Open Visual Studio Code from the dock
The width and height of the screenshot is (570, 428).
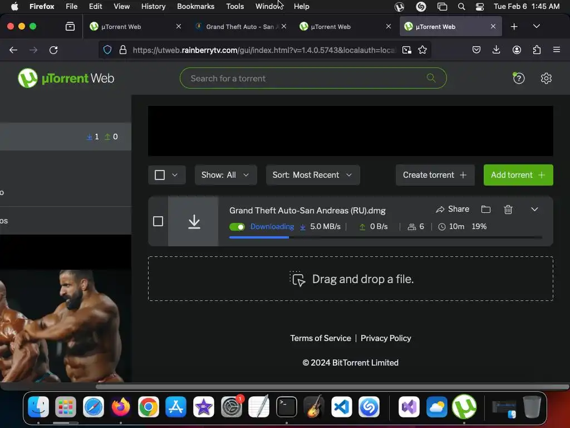click(342, 406)
